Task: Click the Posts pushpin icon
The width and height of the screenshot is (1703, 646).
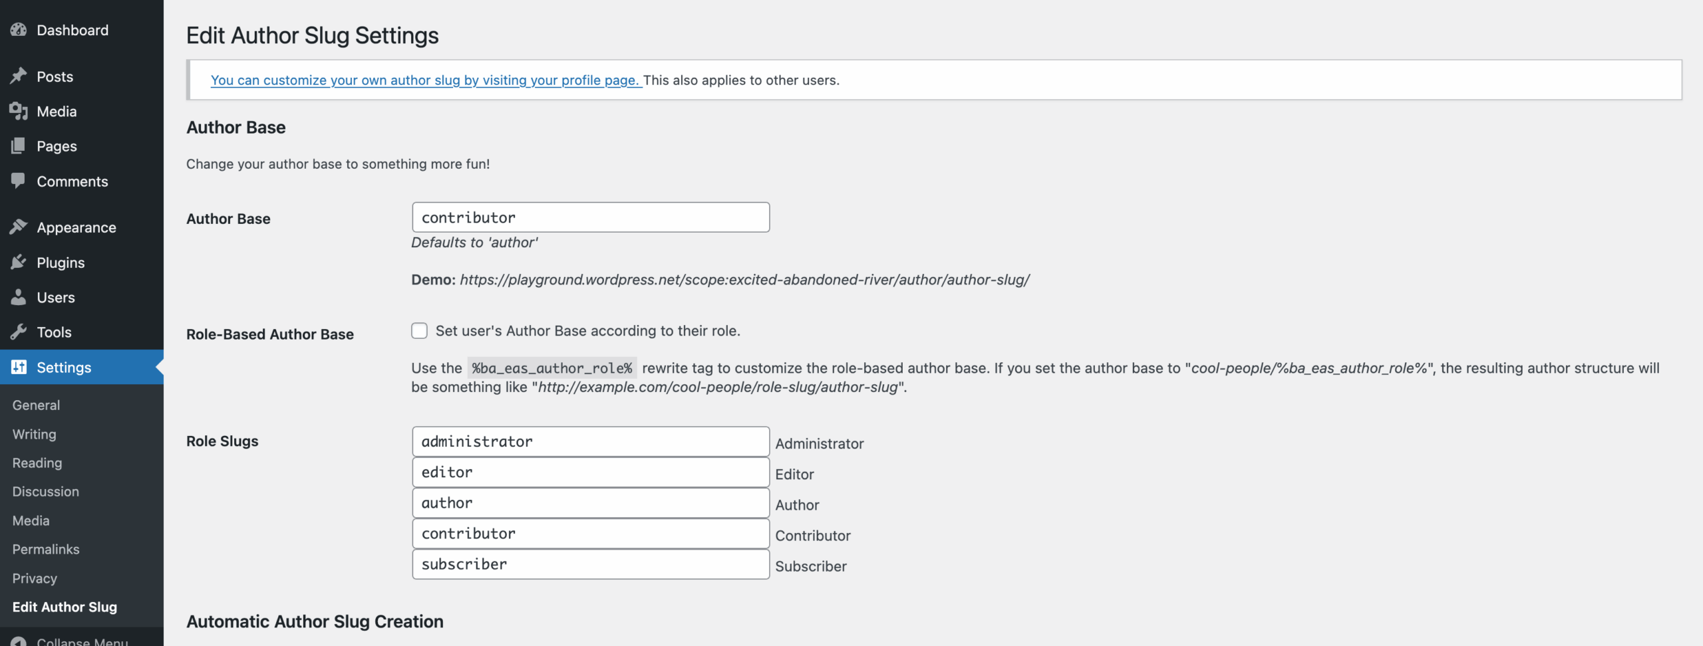Action: (x=19, y=76)
